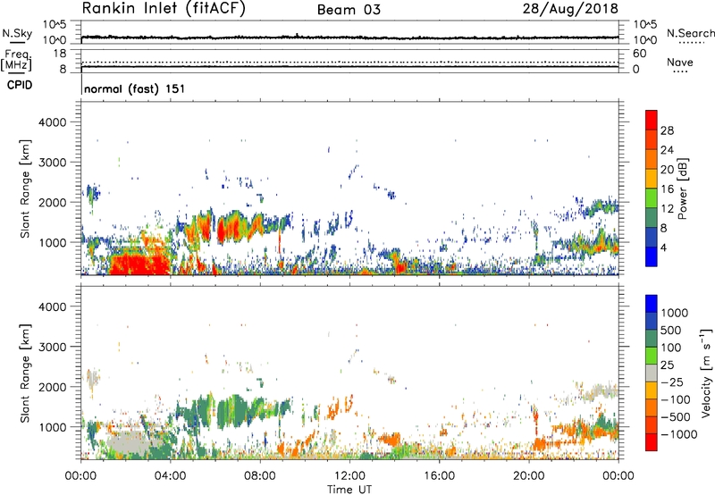This screenshot has height=495, width=715.
Task: Click the '08:00' time tick label
Action: [x=260, y=476]
